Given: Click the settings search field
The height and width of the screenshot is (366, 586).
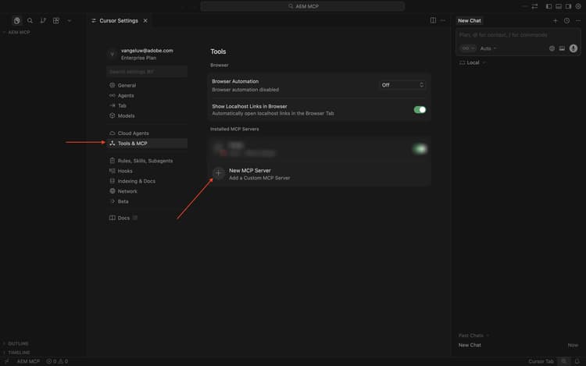Looking at the screenshot, I should click(147, 71).
